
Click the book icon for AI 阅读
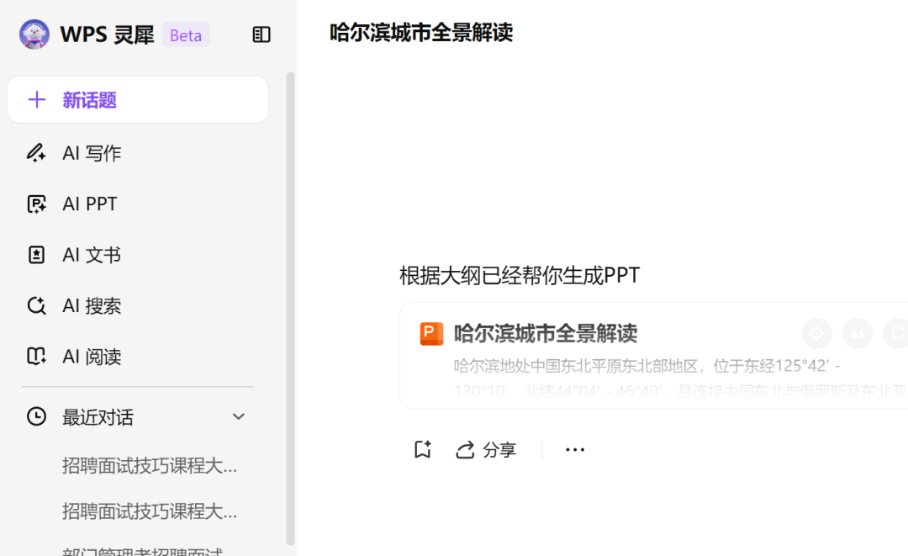(x=36, y=356)
